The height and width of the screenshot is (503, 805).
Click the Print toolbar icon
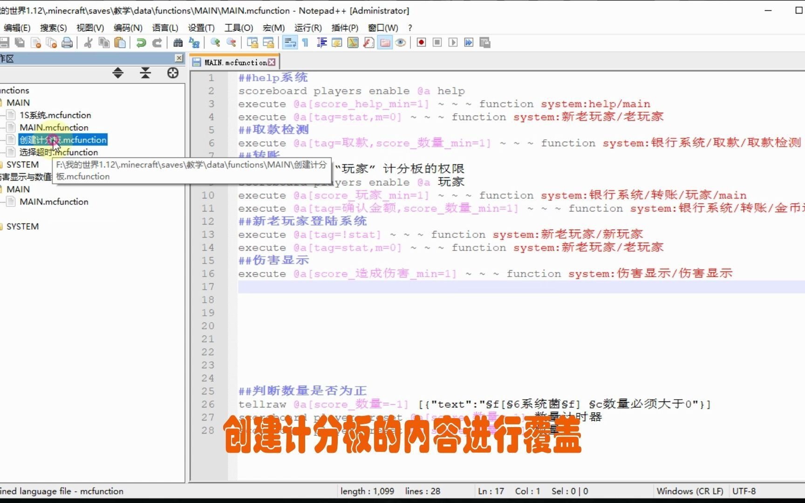coord(67,42)
